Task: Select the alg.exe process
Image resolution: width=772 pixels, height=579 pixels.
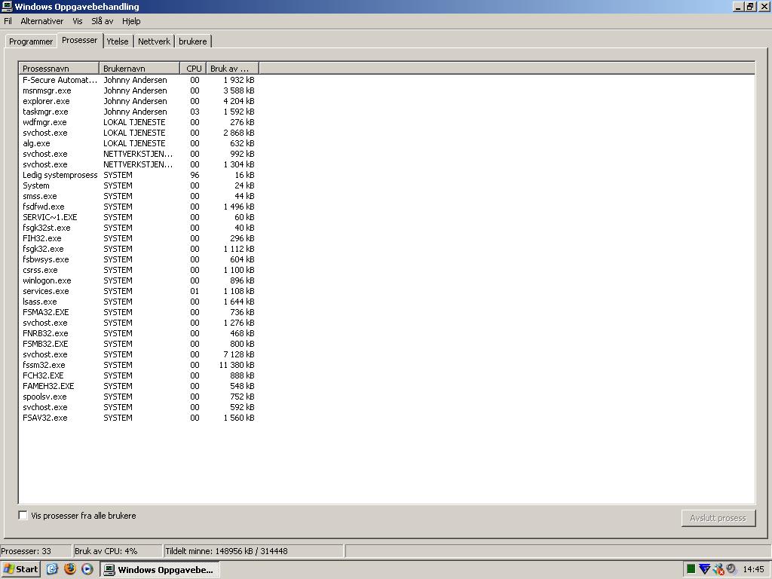Action: coord(139,143)
